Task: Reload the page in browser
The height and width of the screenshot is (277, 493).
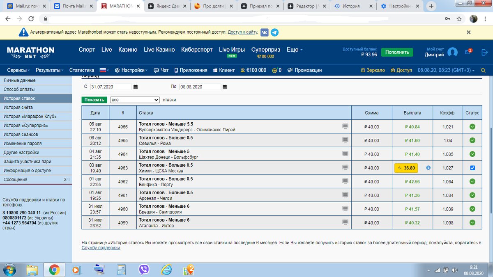Action: point(31,18)
